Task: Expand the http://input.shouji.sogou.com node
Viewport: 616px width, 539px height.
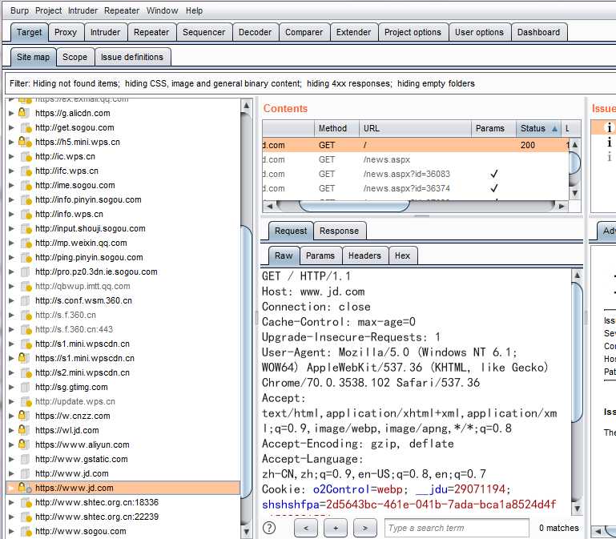Action: pos(11,228)
